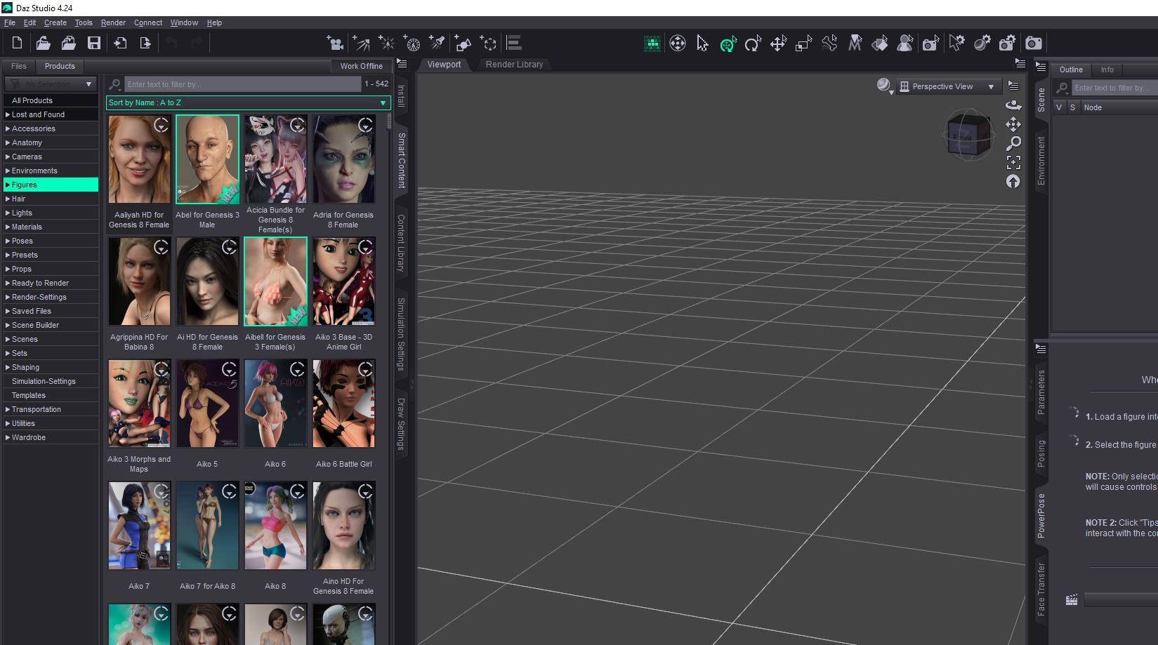1158x645 pixels.
Task: Click the Scene pane filter text field
Action: click(1114, 88)
